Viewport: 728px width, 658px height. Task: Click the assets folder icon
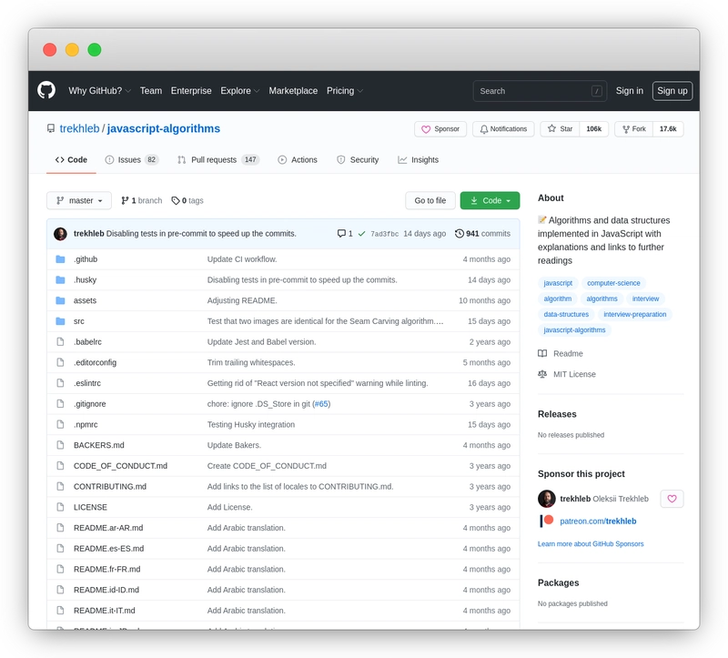click(x=60, y=300)
